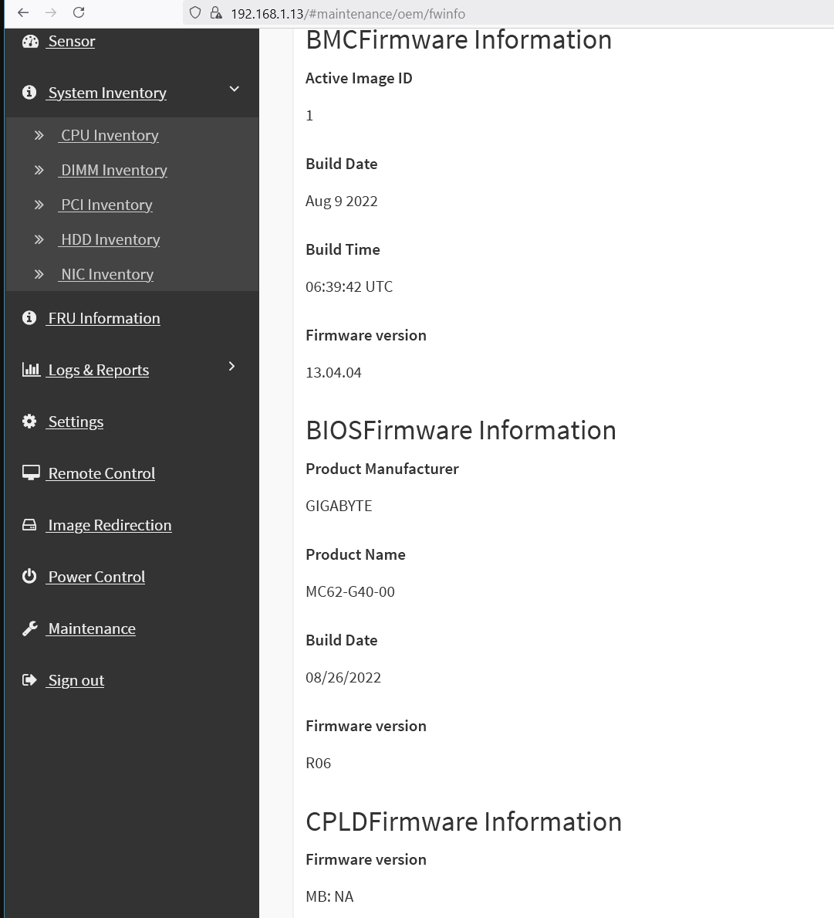834x918 pixels.
Task: Click the Logs & Reports chart icon
Action: pos(31,370)
